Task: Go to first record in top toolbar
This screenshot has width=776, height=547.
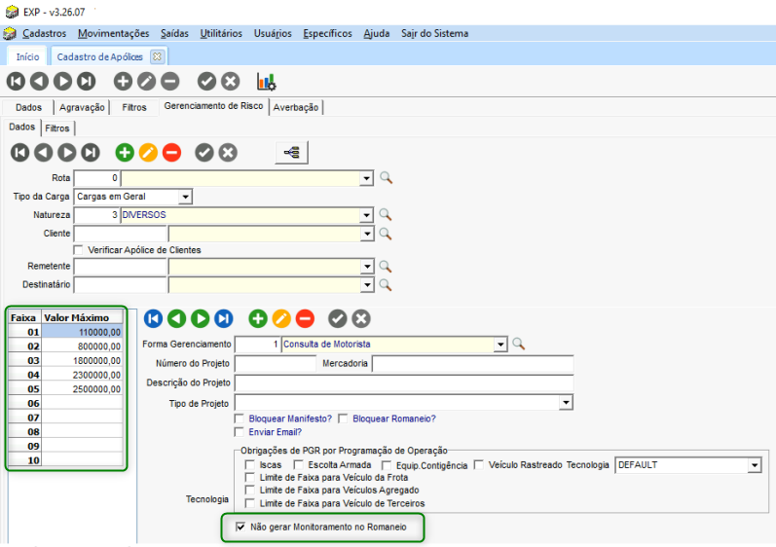Action: coord(16,81)
